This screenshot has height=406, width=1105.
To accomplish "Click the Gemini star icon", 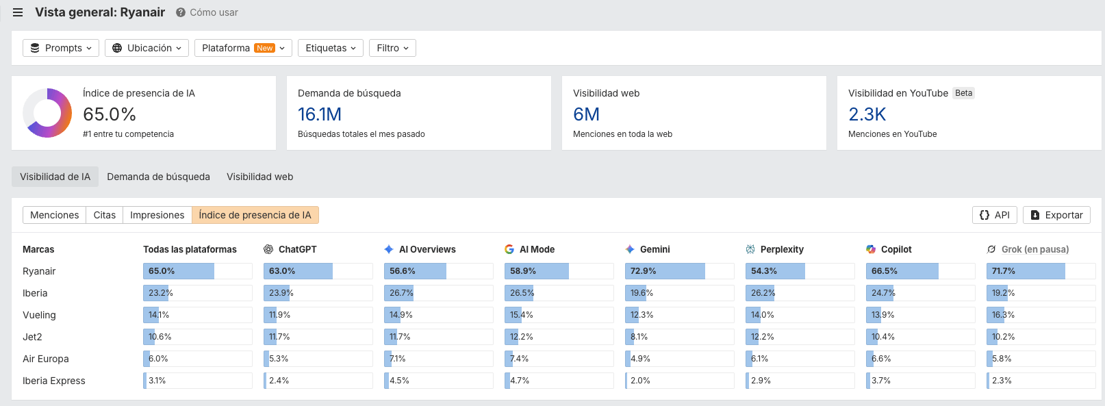I will pos(630,249).
